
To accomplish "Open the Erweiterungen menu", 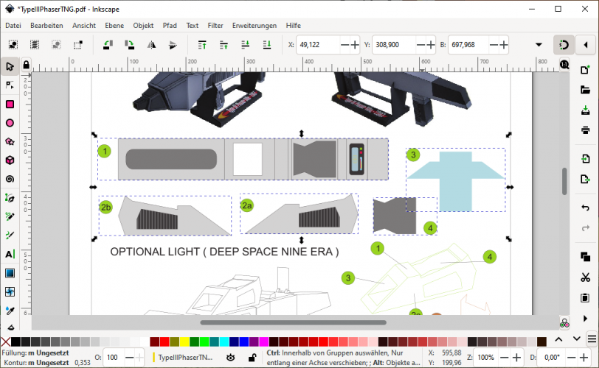I will tap(255, 26).
